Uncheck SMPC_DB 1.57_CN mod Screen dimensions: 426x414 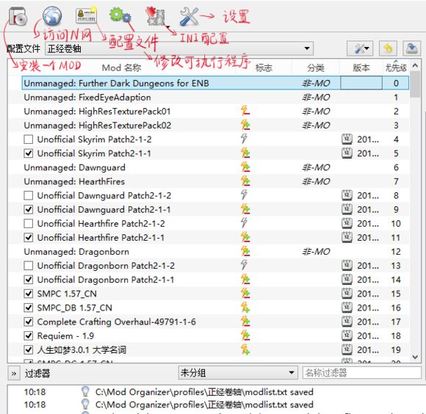28,308
